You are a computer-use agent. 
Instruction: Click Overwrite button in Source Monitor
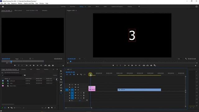pyautogui.click(x=49, y=65)
